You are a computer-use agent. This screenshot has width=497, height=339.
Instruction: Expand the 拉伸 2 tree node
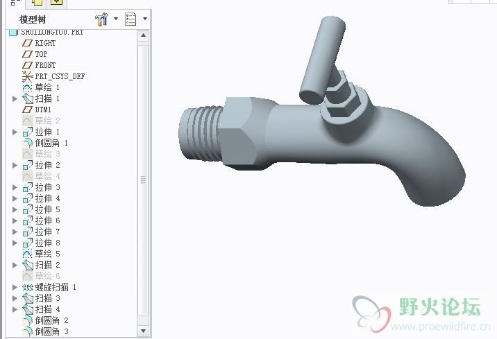pyautogui.click(x=15, y=165)
